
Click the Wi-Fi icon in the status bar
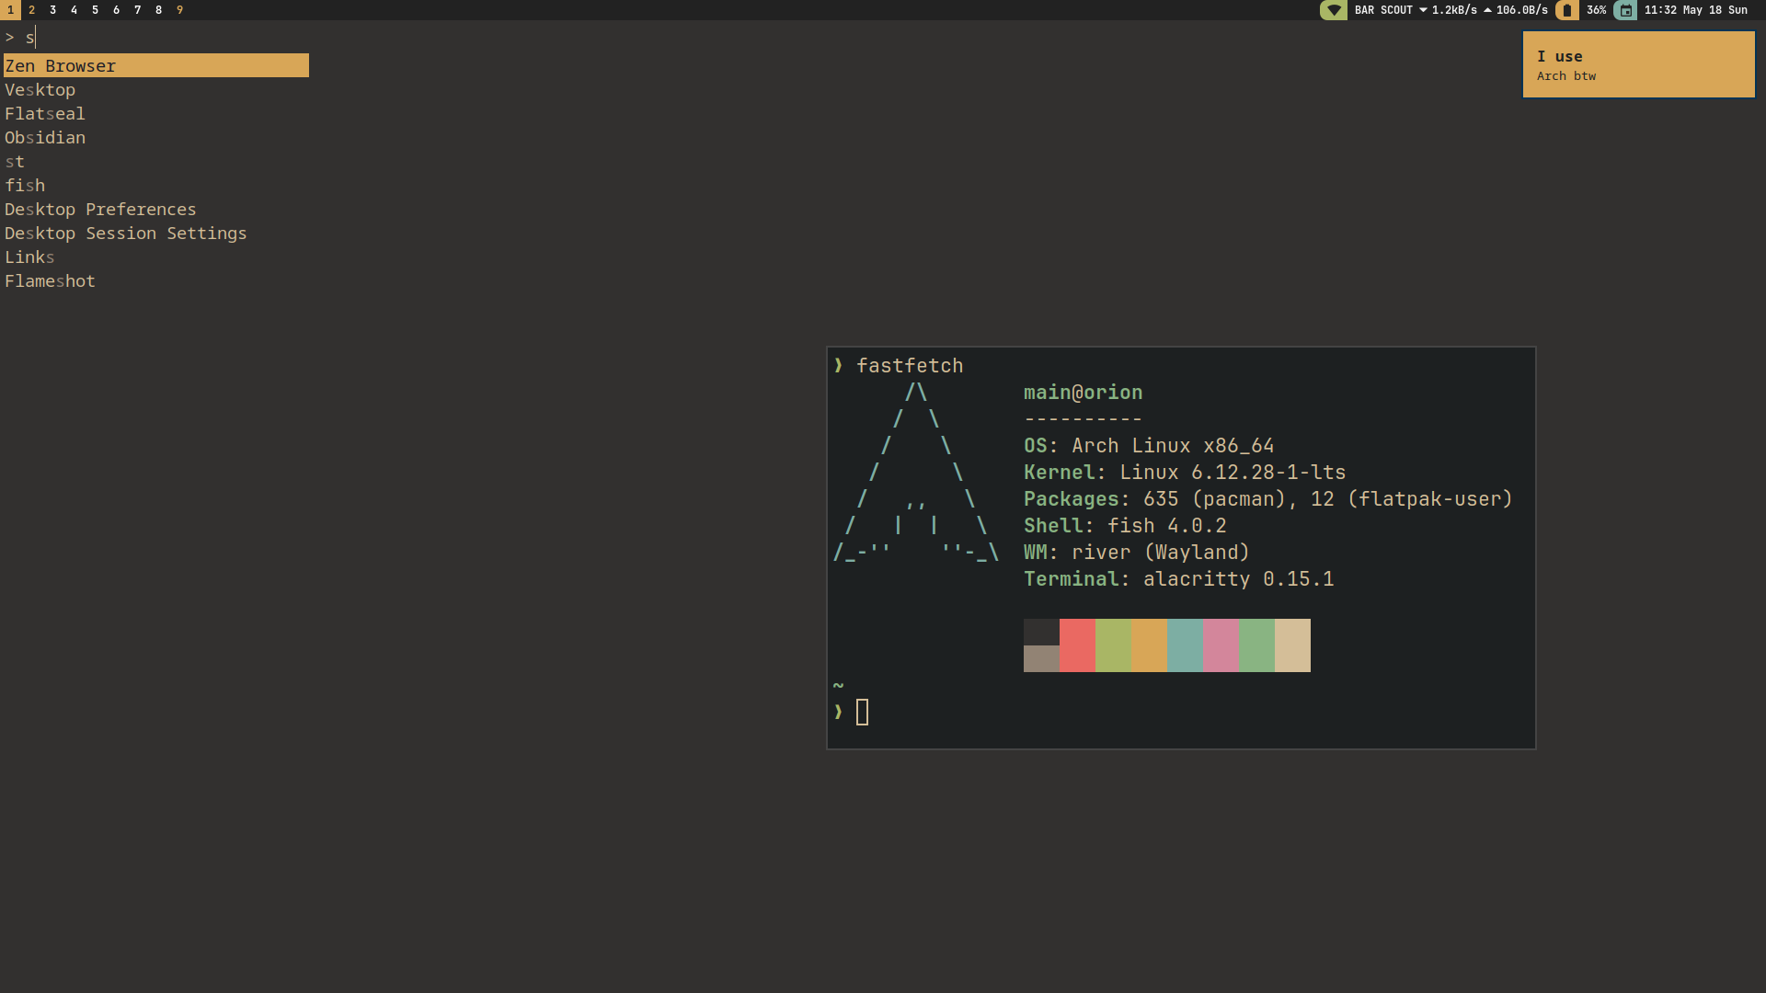point(1334,10)
